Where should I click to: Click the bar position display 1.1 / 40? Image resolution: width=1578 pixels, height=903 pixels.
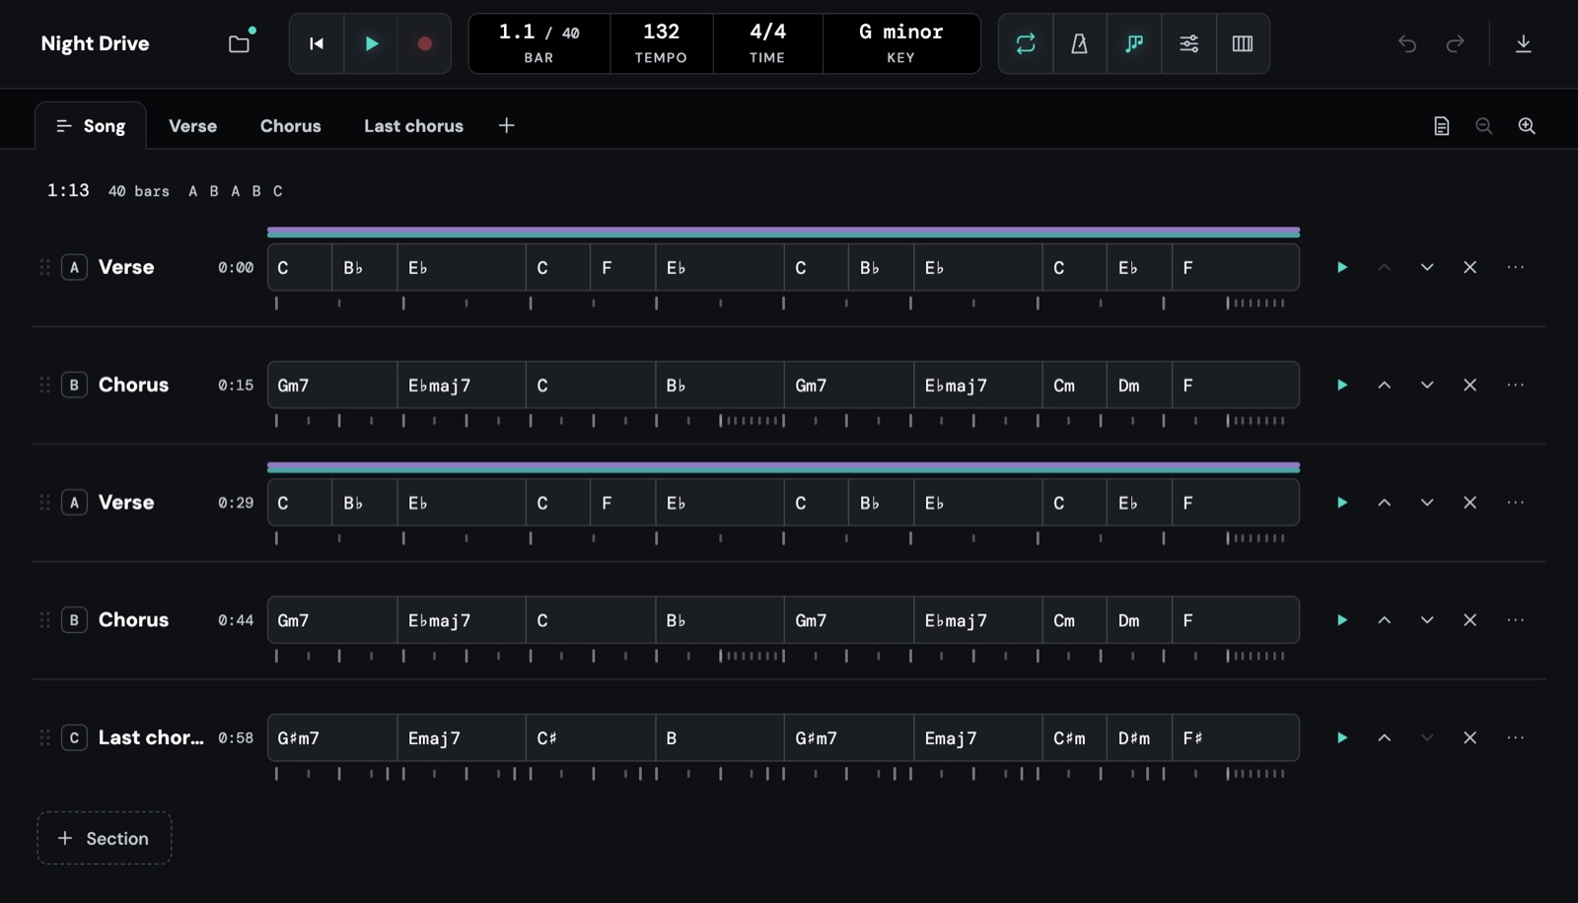[538, 43]
